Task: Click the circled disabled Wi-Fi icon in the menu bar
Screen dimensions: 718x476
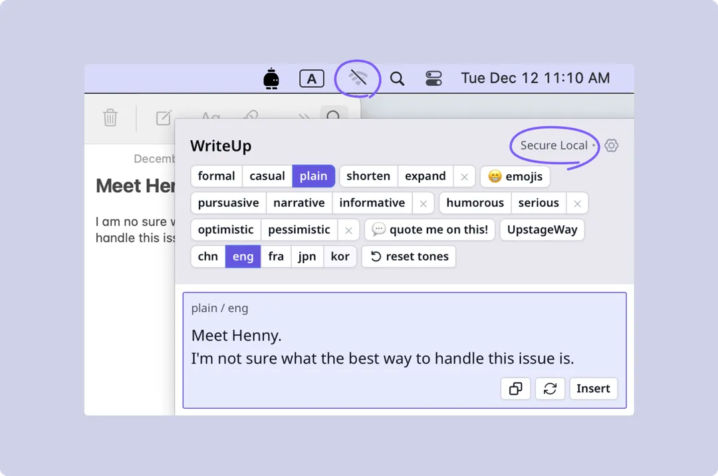Action: tap(357, 77)
